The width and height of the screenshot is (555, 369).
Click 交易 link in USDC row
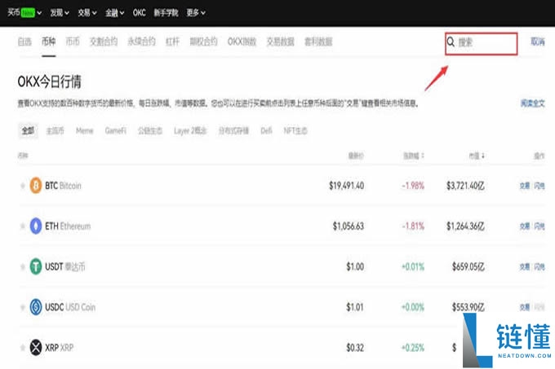pyautogui.click(x=525, y=307)
